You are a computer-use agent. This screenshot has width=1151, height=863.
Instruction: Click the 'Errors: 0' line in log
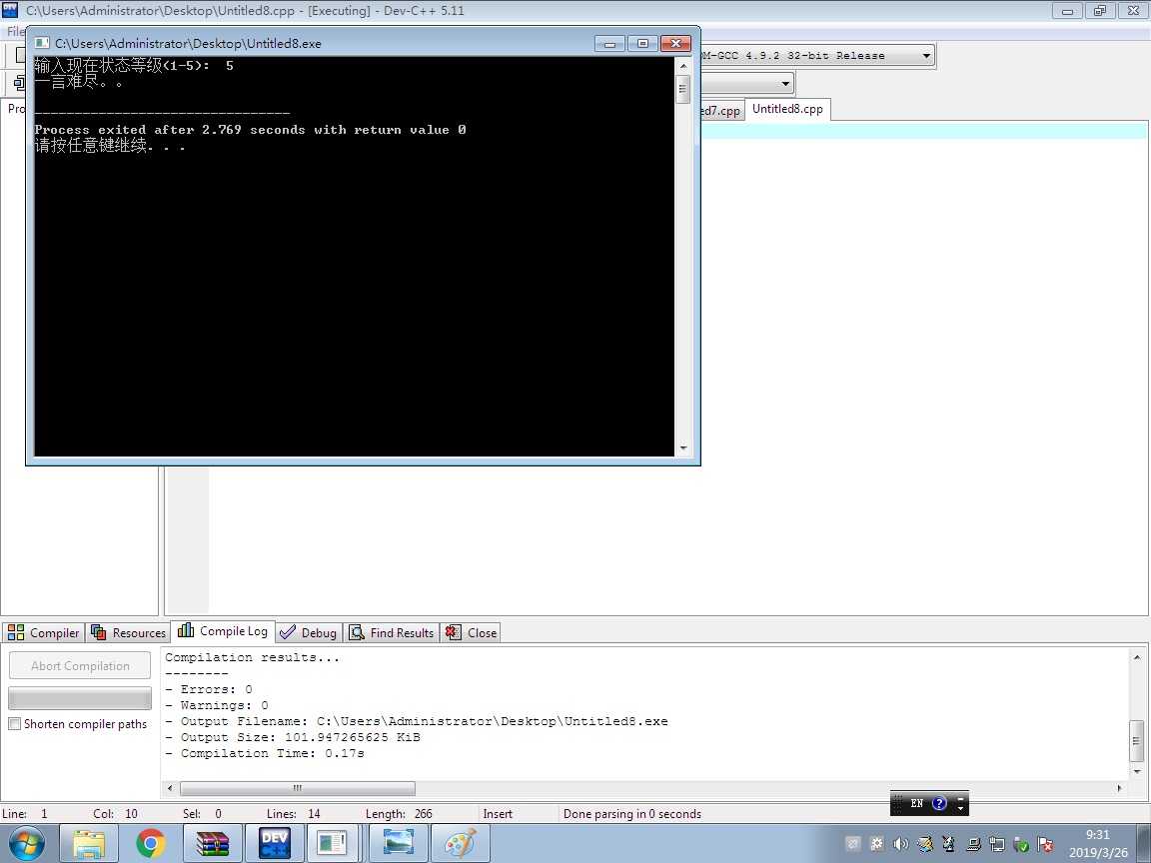(209, 689)
